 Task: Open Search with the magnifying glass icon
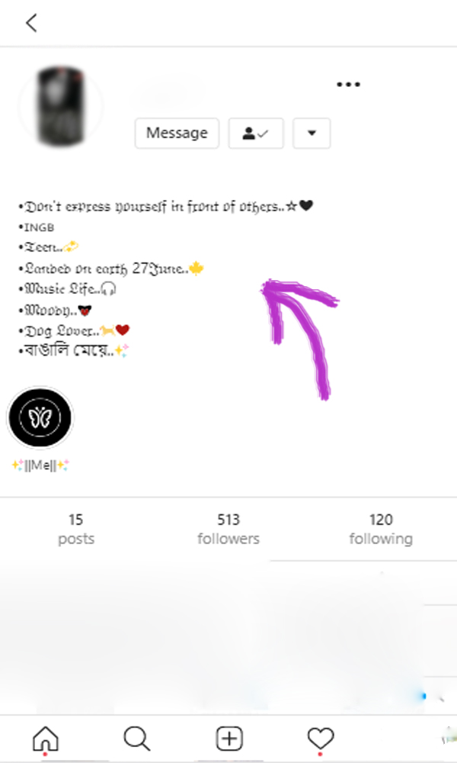pyautogui.click(x=137, y=739)
